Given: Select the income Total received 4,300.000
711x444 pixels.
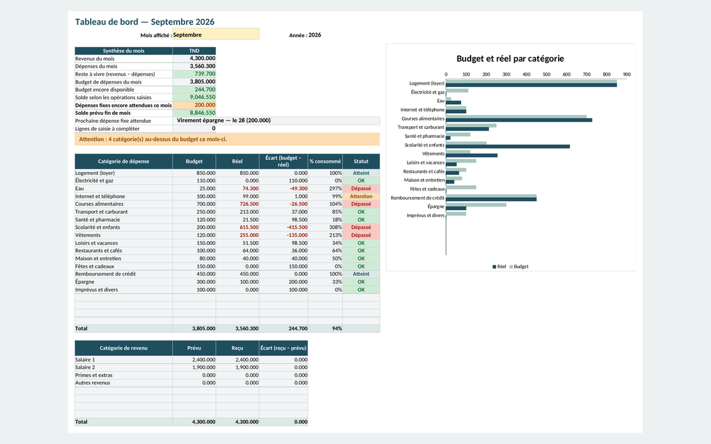Looking at the screenshot, I should (x=238, y=422).
